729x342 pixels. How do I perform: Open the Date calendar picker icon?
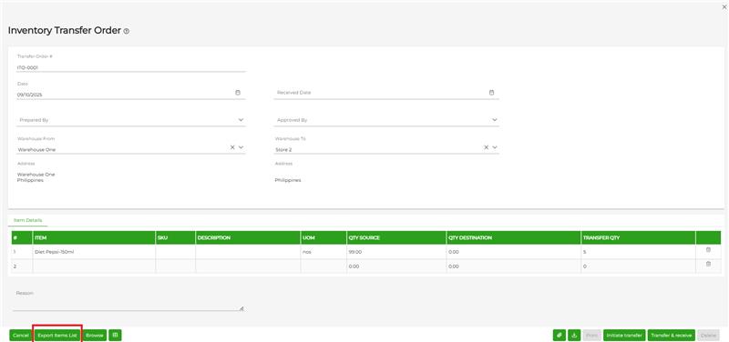[x=238, y=93]
